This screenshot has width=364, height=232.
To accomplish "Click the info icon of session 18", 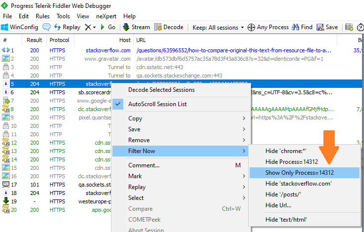I will (6, 193).
